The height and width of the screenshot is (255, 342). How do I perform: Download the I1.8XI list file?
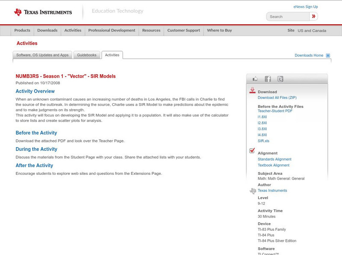[x=262, y=117]
